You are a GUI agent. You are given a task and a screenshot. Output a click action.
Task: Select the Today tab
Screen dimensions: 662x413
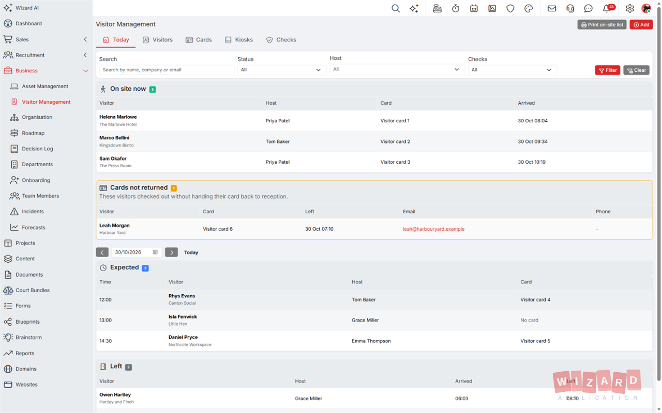coord(116,40)
